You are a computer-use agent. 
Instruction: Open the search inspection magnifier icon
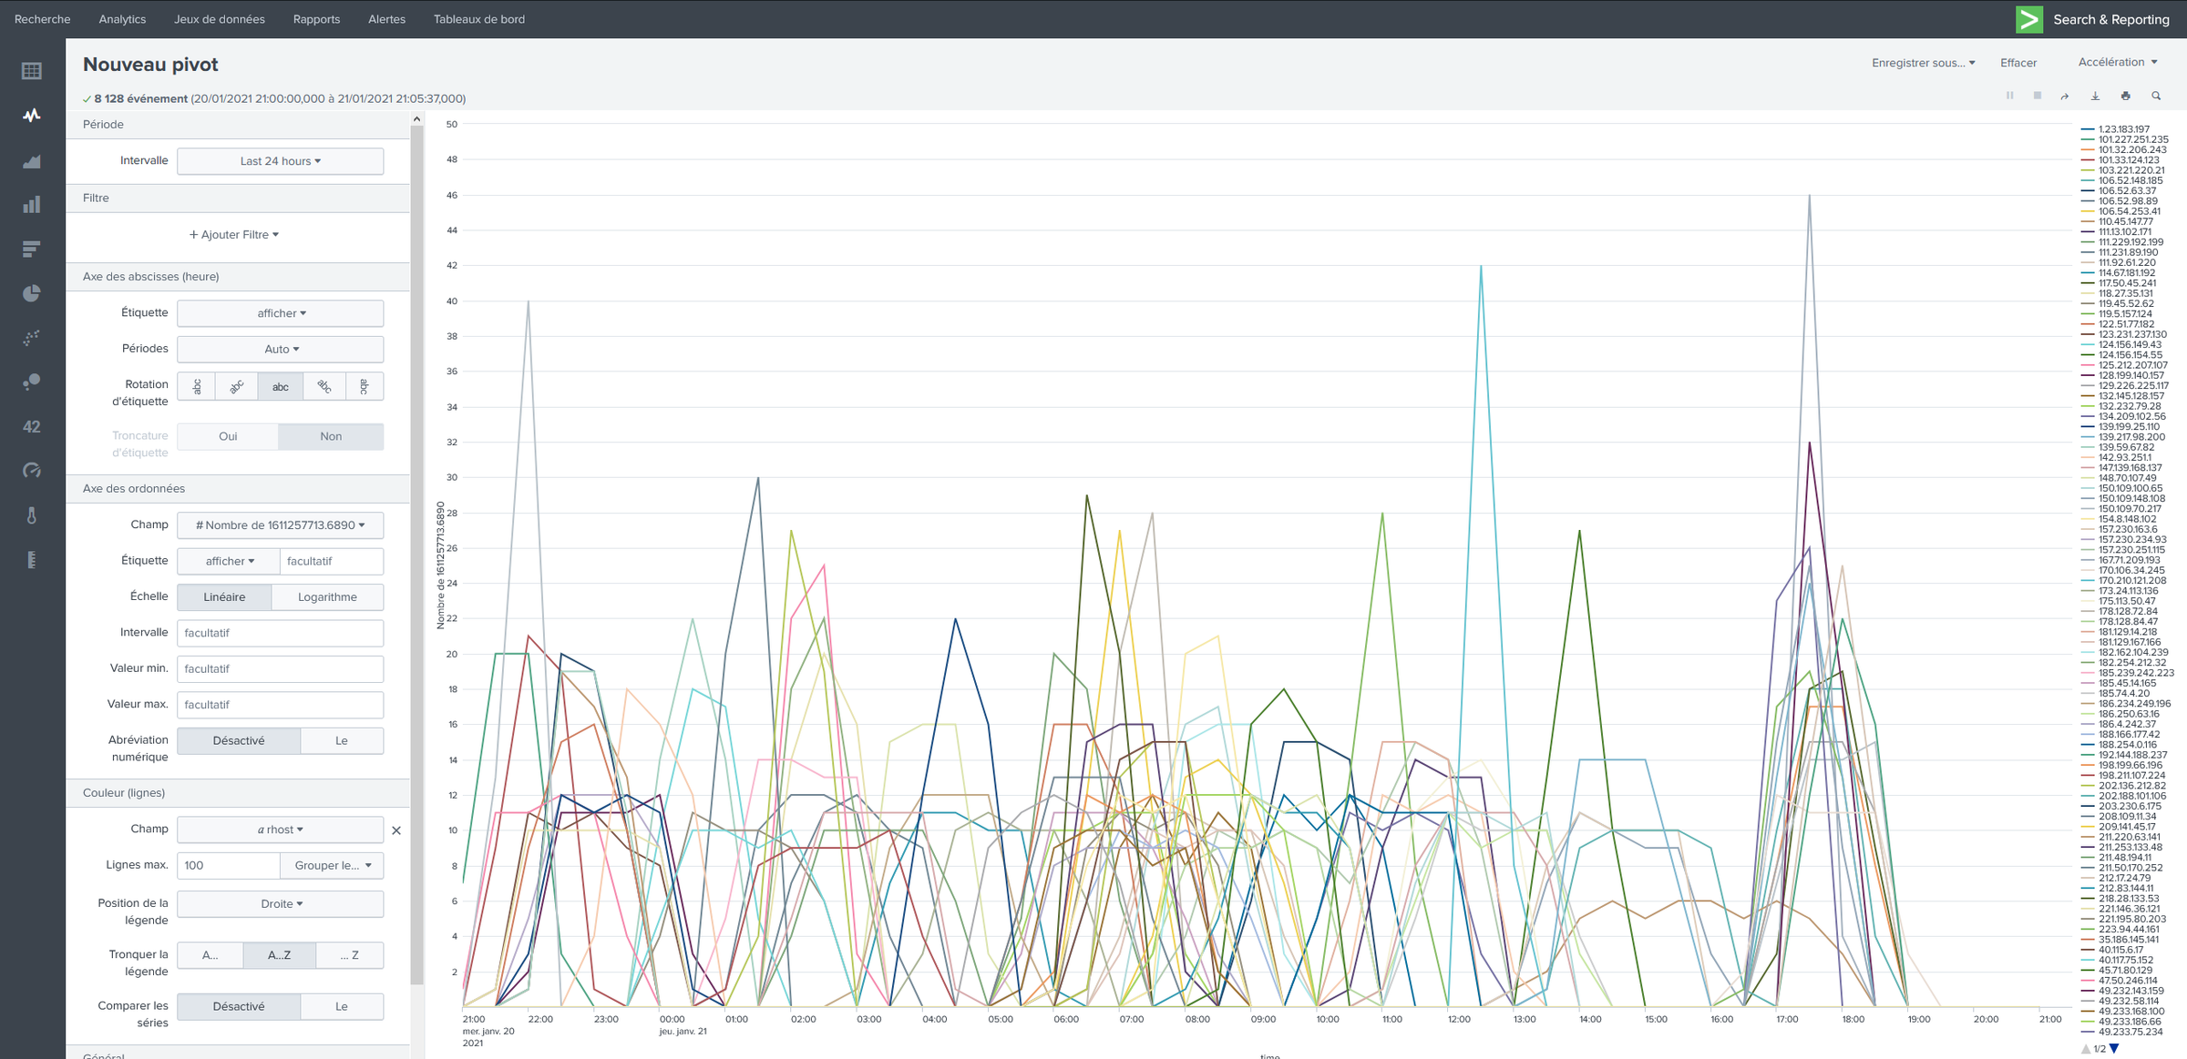tap(2156, 96)
